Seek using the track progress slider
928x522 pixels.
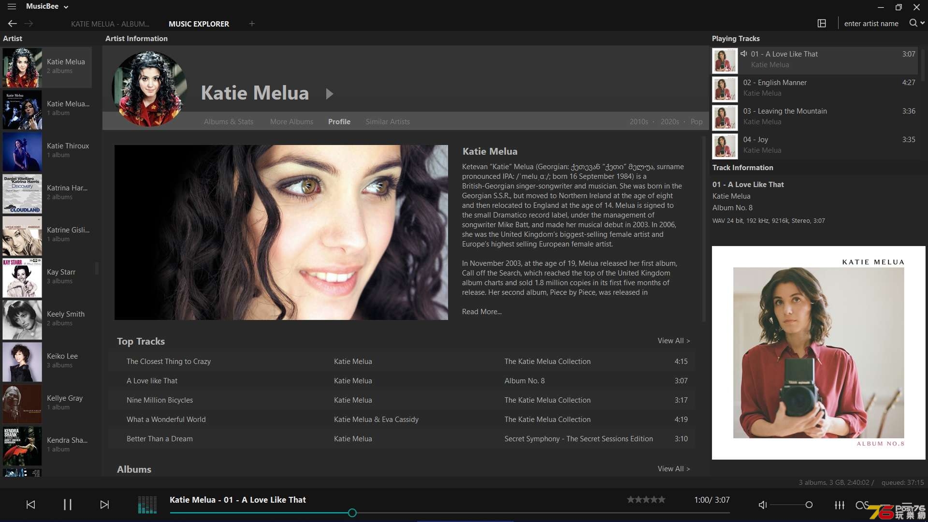click(449, 513)
